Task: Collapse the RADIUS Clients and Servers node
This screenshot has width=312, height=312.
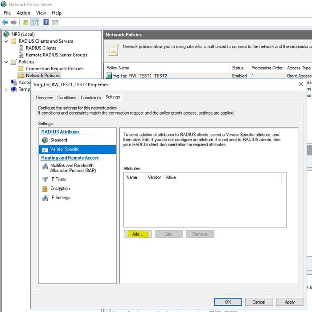Action: [6, 41]
